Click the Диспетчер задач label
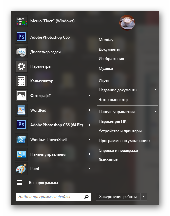Image resolution: width=170 pixels, height=216 pixels. tap(45, 52)
